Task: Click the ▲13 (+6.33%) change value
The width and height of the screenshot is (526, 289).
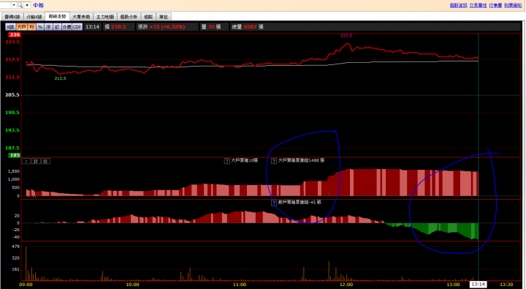Action: [x=167, y=27]
